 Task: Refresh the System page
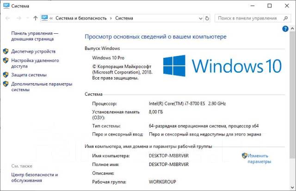[x=207, y=18]
